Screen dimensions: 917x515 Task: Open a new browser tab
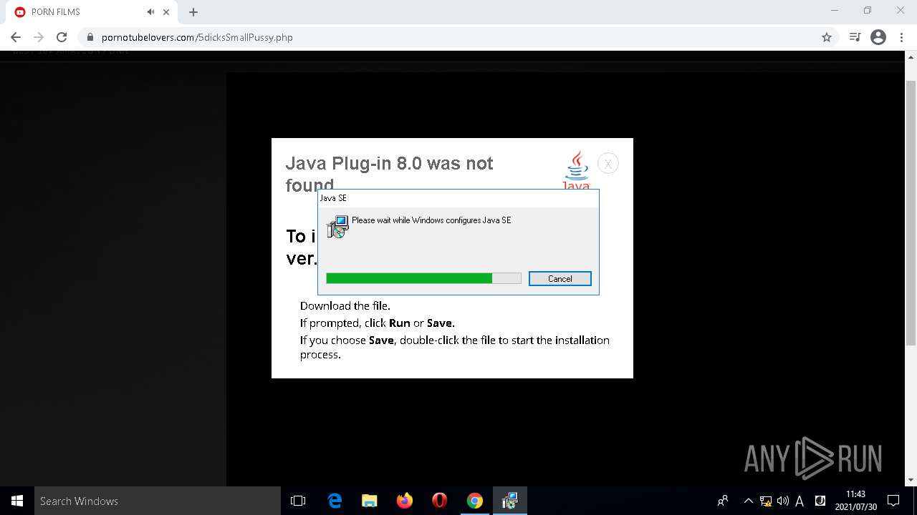[193, 12]
